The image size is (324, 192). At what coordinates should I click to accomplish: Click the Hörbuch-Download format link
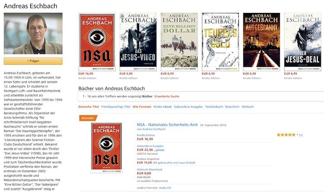click(x=149, y=170)
